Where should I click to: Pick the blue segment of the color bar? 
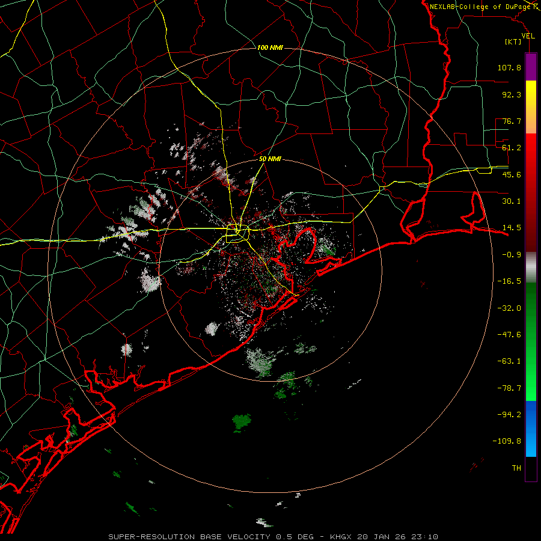531,429
